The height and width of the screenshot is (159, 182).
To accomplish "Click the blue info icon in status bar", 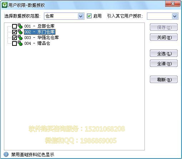I will (x=6, y=154).
